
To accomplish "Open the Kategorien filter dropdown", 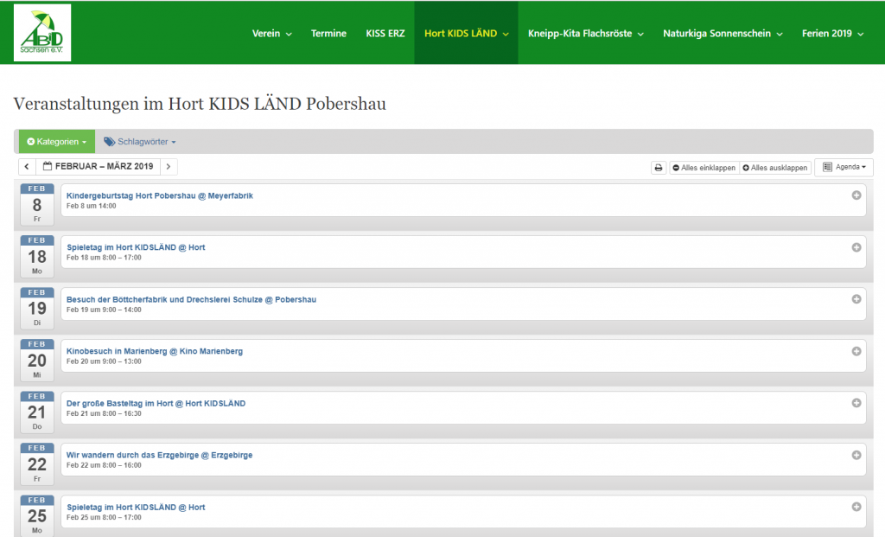I will [x=57, y=142].
